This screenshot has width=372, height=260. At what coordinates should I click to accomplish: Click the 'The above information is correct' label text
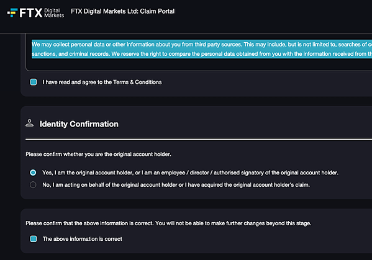click(83, 239)
